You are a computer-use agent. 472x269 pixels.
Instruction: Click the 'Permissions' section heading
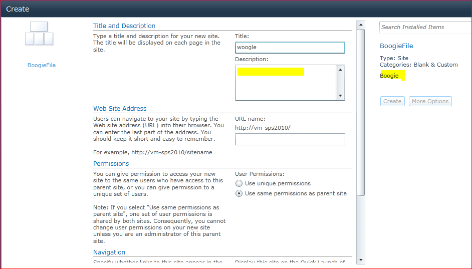[x=111, y=164]
